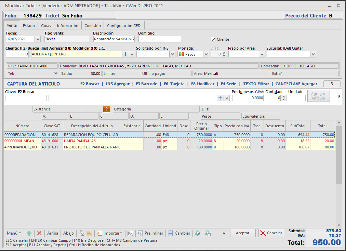Click the Cambiar printer icon
The image size is (346, 251).
pyautogui.click(x=171, y=233)
